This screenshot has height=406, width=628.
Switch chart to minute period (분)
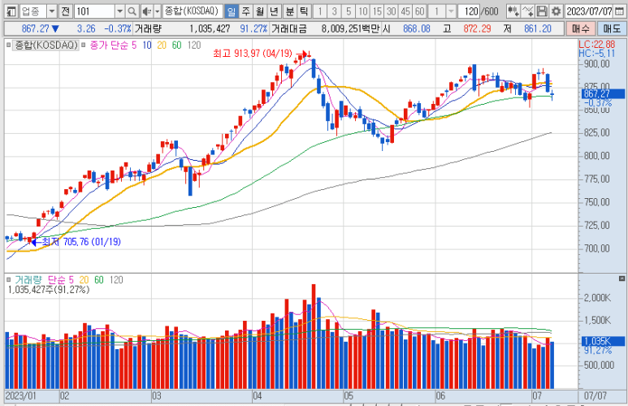click(288, 11)
